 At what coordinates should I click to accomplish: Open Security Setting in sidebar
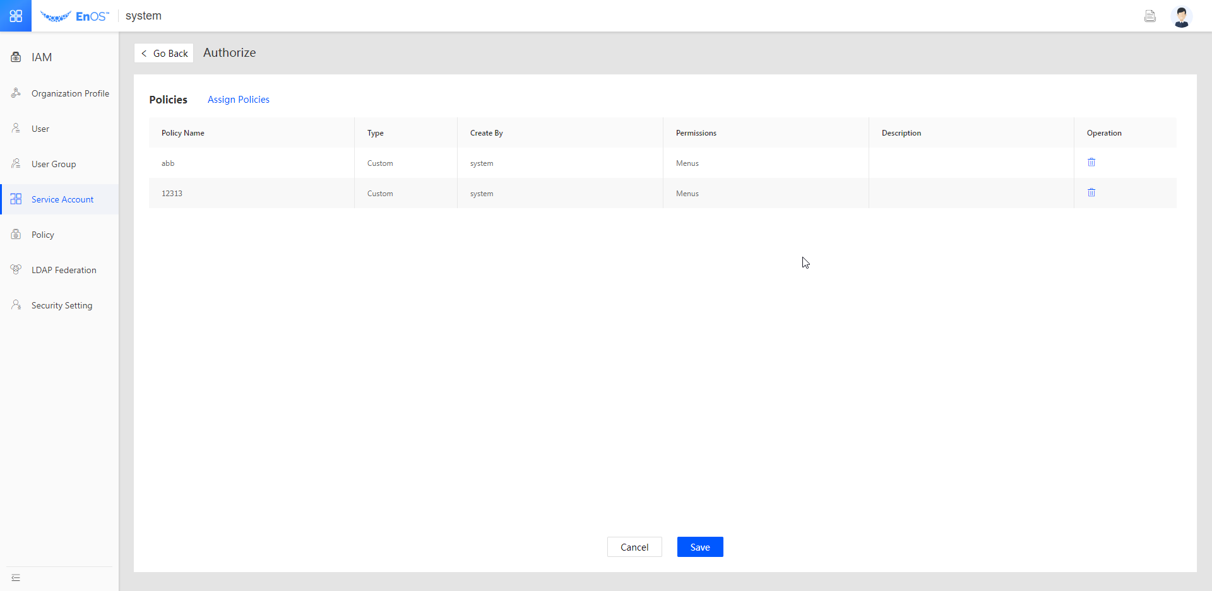62,305
